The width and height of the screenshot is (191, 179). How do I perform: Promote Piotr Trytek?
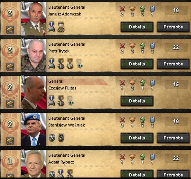coord(173,64)
